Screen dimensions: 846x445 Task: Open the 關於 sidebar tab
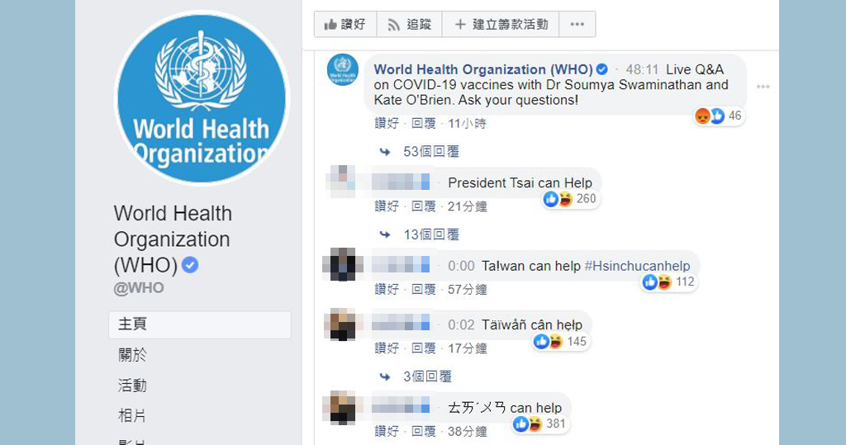click(133, 354)
